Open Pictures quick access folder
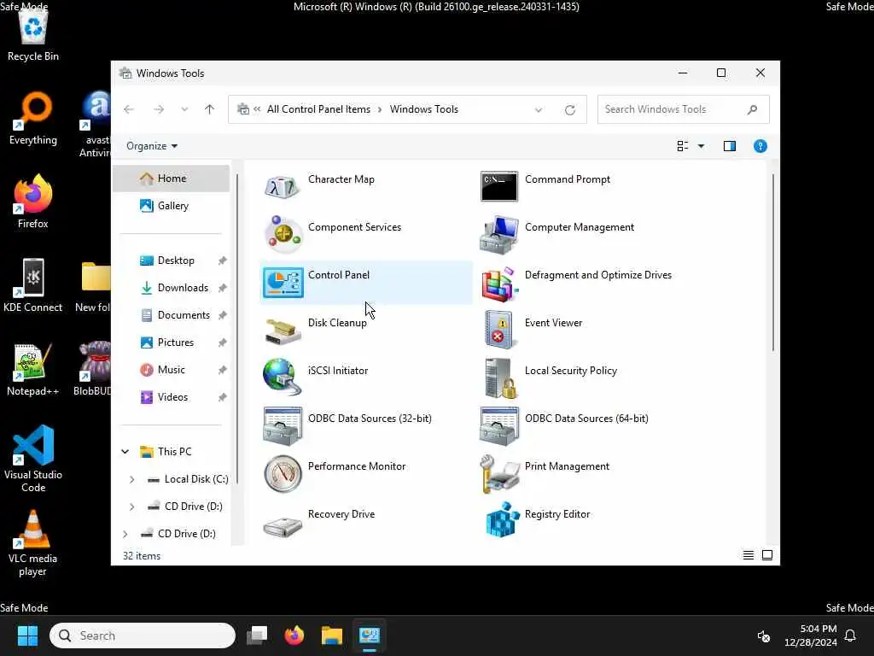Viewport: 874px width, 656px height. [x=171, y=343]
